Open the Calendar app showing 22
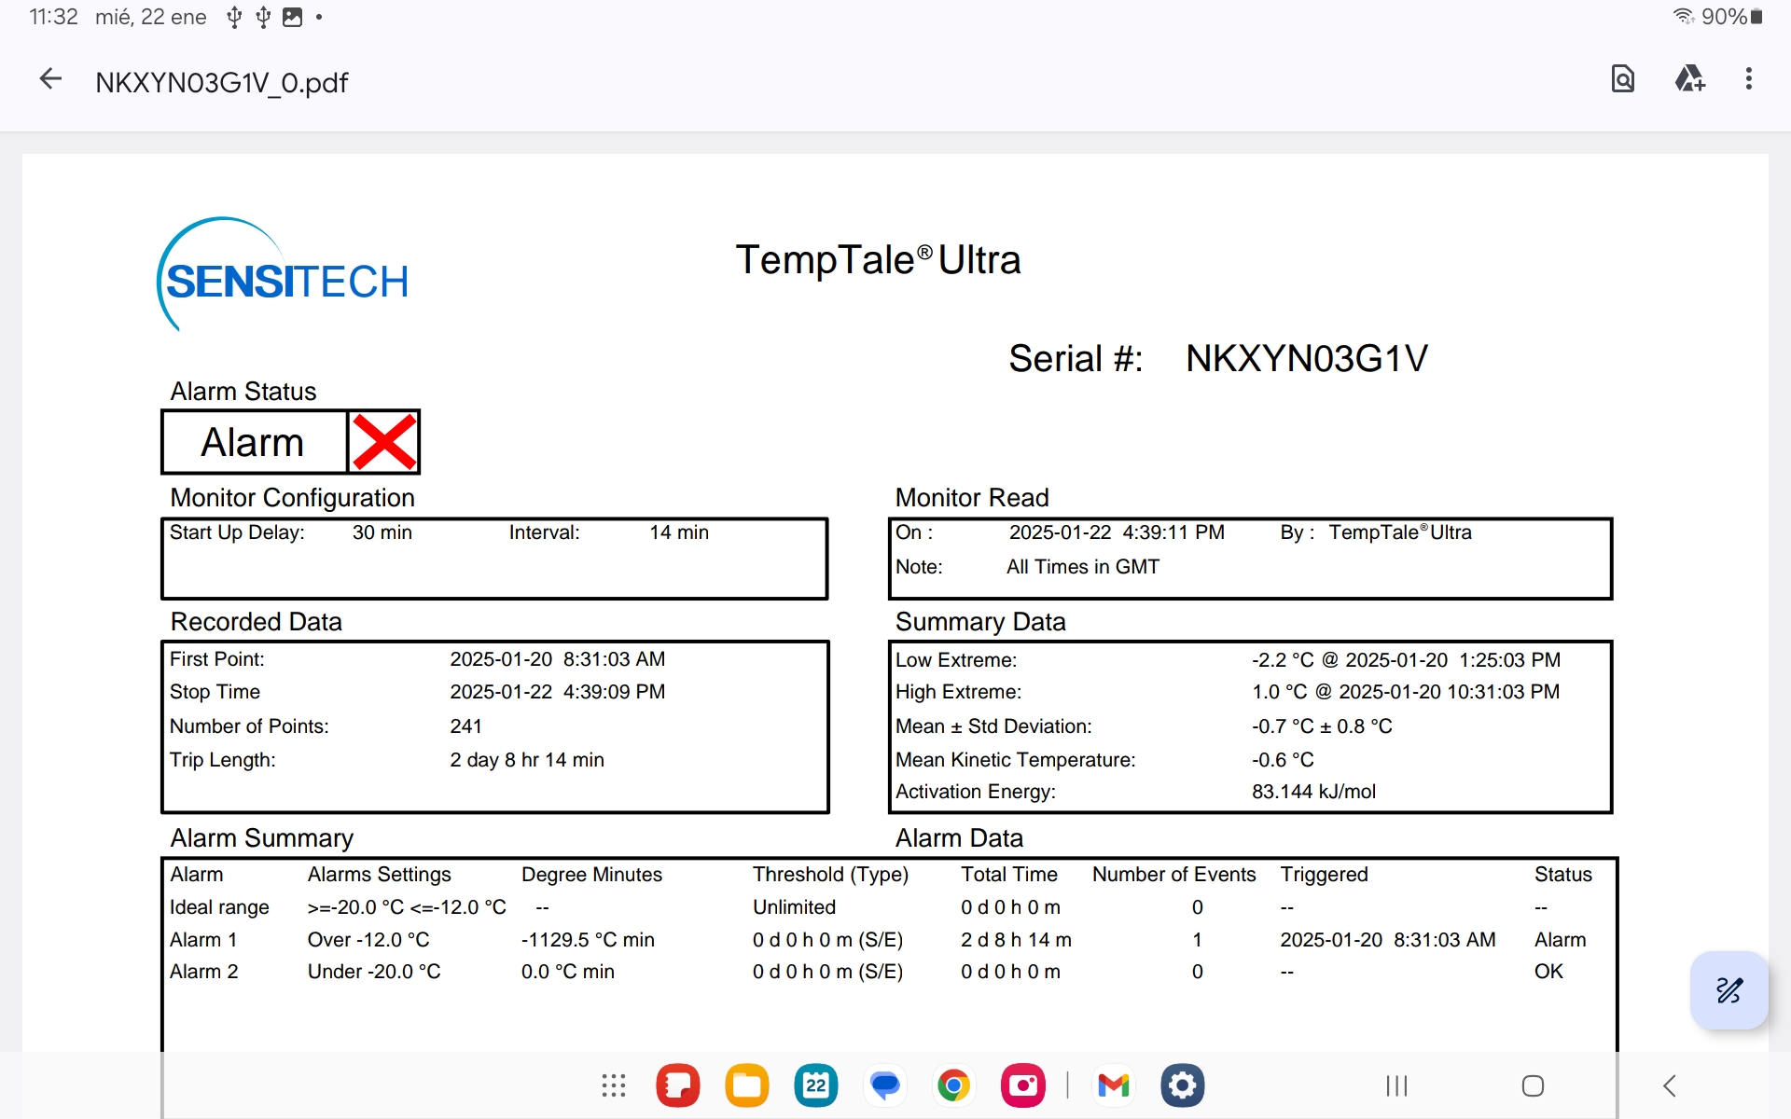This screenshot has width=1791, height=1119. click(x=816, y=1085)
